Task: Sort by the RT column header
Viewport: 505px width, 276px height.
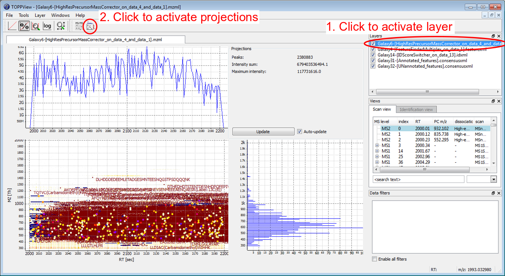Action: click(423, 121)
